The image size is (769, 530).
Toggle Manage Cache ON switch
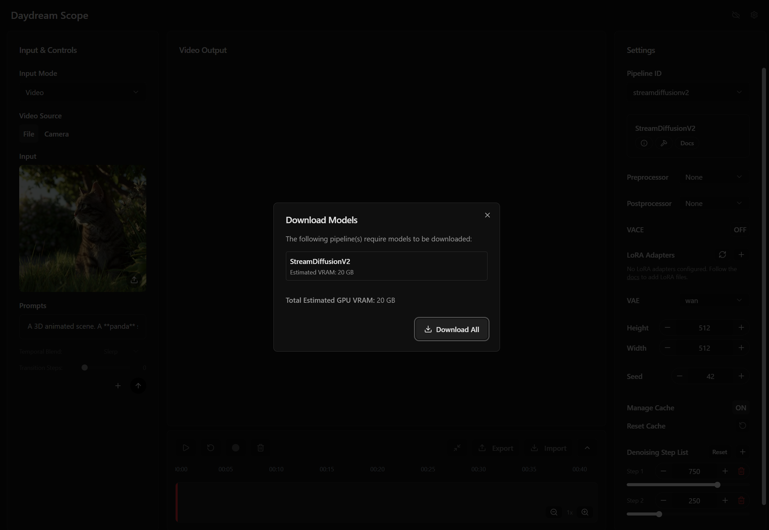[x=740, y=408]
